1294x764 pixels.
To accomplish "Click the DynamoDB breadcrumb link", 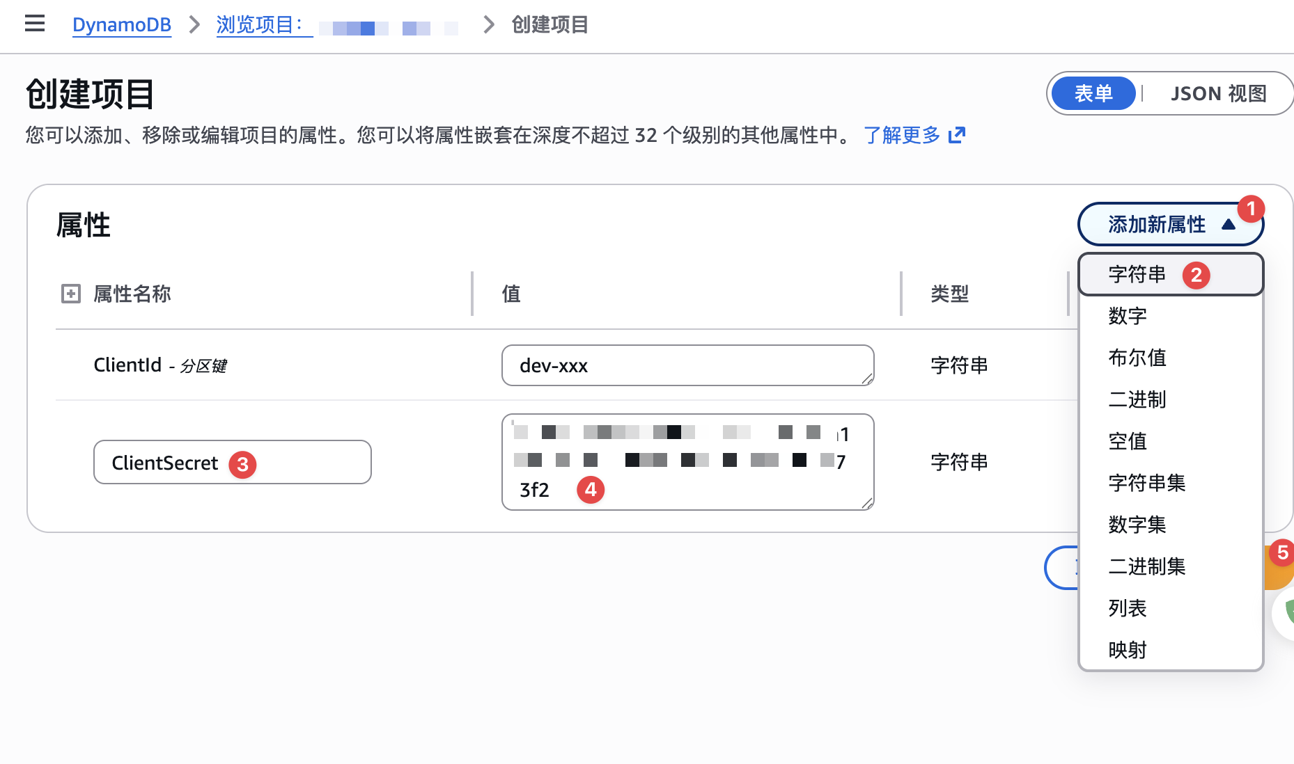I will [x=122, y=25].
